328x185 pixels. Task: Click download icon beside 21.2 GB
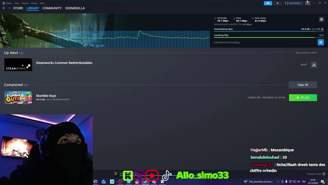(x=322, y=29)
